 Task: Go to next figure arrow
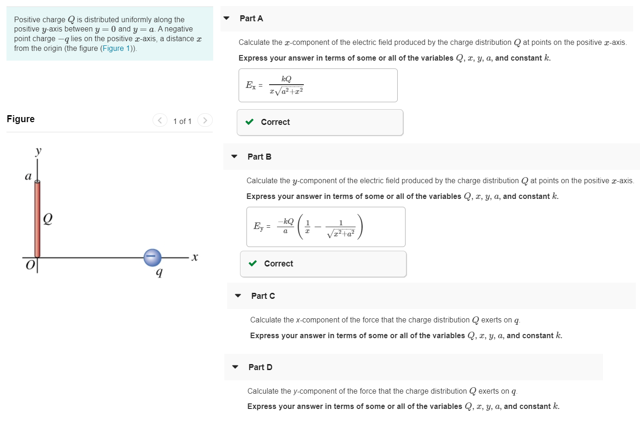tap(205, 120)
